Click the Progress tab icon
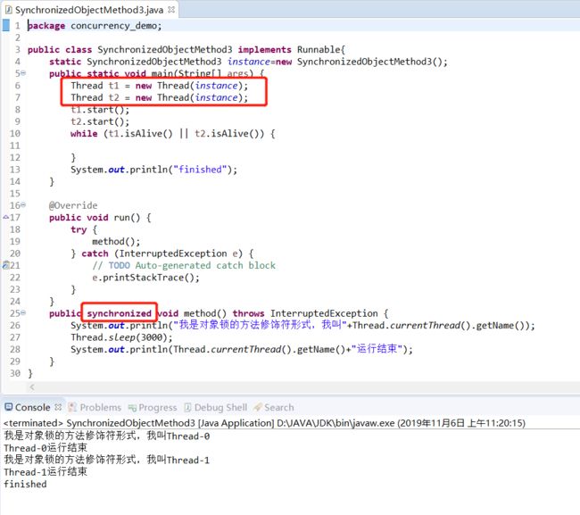This screenshot has width=580, height=515. 132,408
